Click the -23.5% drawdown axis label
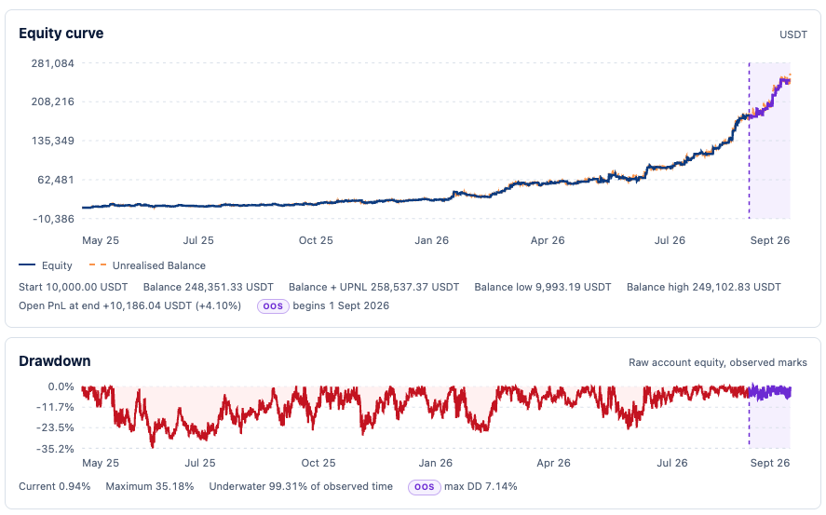Screen dimensions: 826x515 pyautogui.click(x=55, y=427)
